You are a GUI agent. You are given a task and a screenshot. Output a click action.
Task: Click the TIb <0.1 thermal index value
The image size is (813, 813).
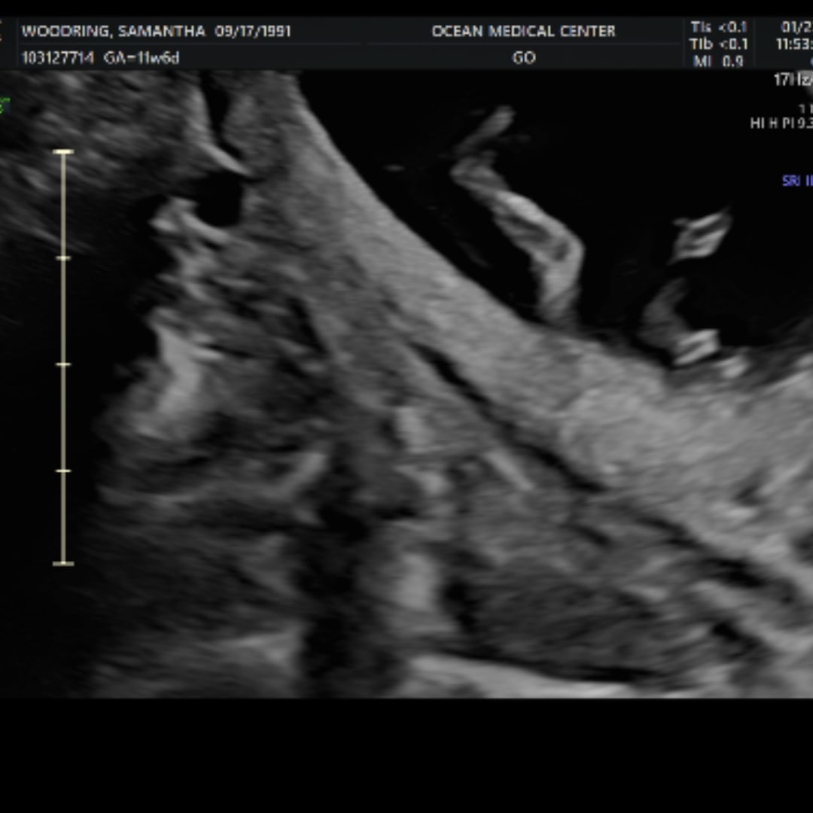[719, 44]
